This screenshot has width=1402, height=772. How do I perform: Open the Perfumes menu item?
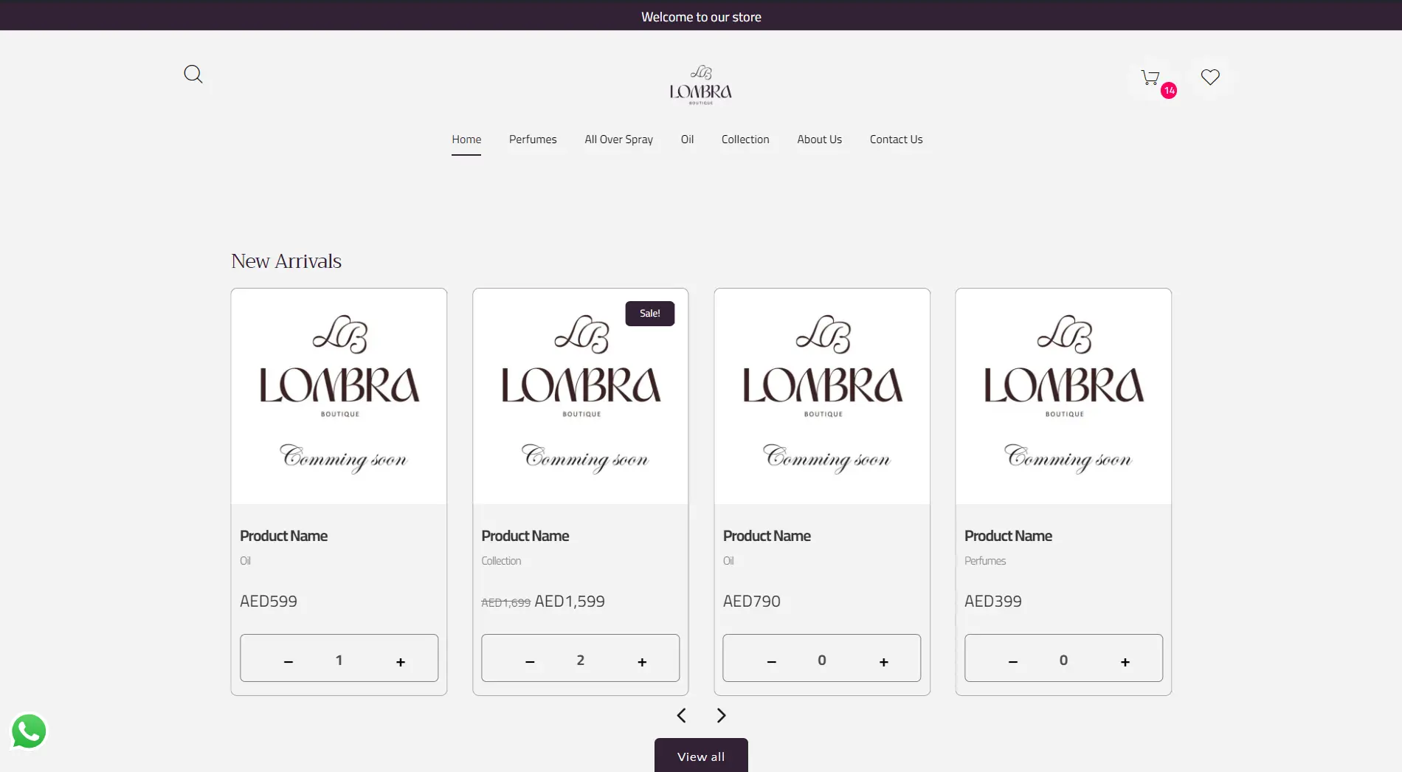tap(532, 139)
